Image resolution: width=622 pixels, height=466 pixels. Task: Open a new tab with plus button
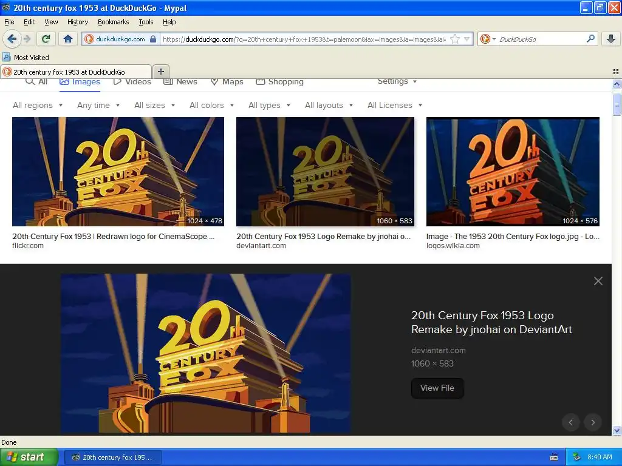(160, 72)
